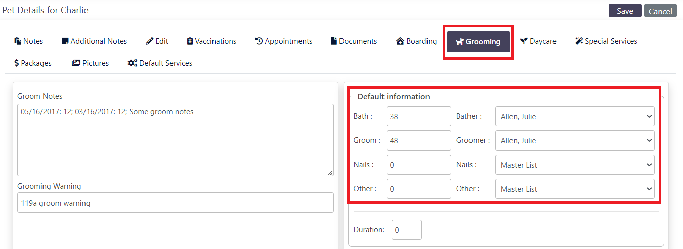Click into the Duration input box

[407, 230]
